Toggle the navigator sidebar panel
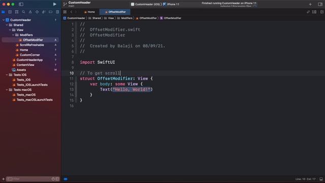325x183 pixels. tap(21, 4)
